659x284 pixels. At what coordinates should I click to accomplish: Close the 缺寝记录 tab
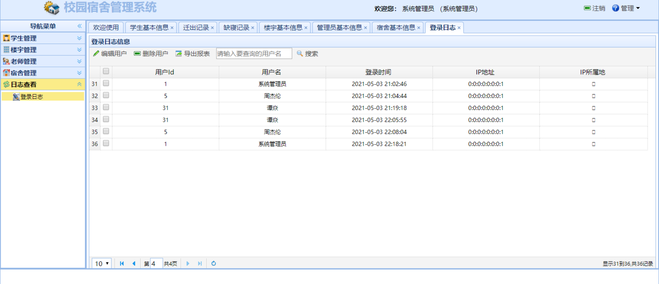[x=253, y=28]
